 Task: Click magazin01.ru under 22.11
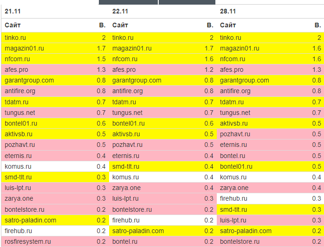coord(132,48)
